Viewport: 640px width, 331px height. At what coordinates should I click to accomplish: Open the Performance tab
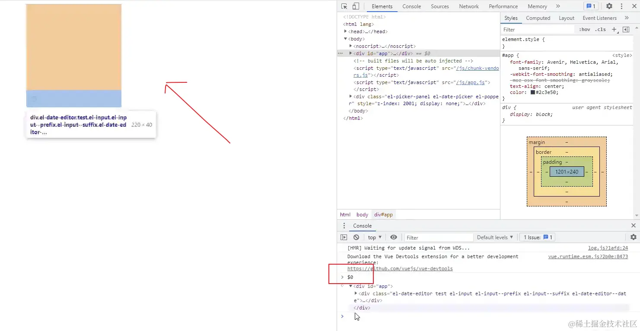point(503,6)
